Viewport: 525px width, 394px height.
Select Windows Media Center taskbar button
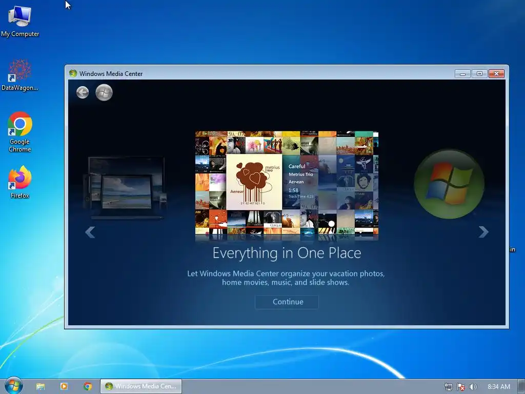pyautogui.click(x=141, y=386)
